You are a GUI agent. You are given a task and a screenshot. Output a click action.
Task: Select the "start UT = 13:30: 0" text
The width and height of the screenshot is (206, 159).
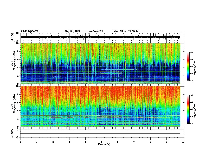tap(126, 31)
